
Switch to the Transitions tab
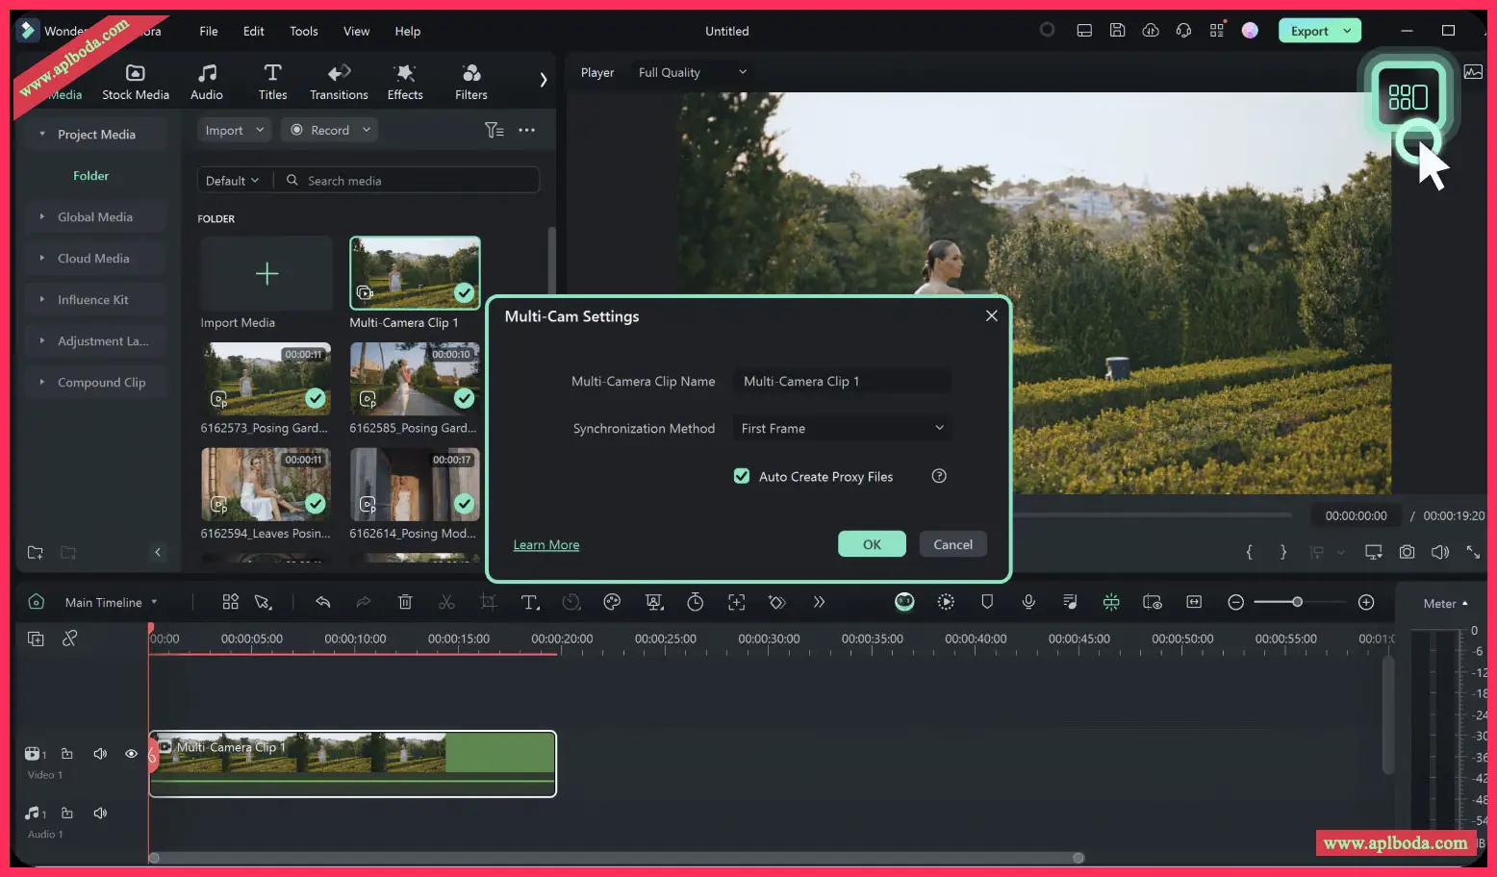point(339,82)
